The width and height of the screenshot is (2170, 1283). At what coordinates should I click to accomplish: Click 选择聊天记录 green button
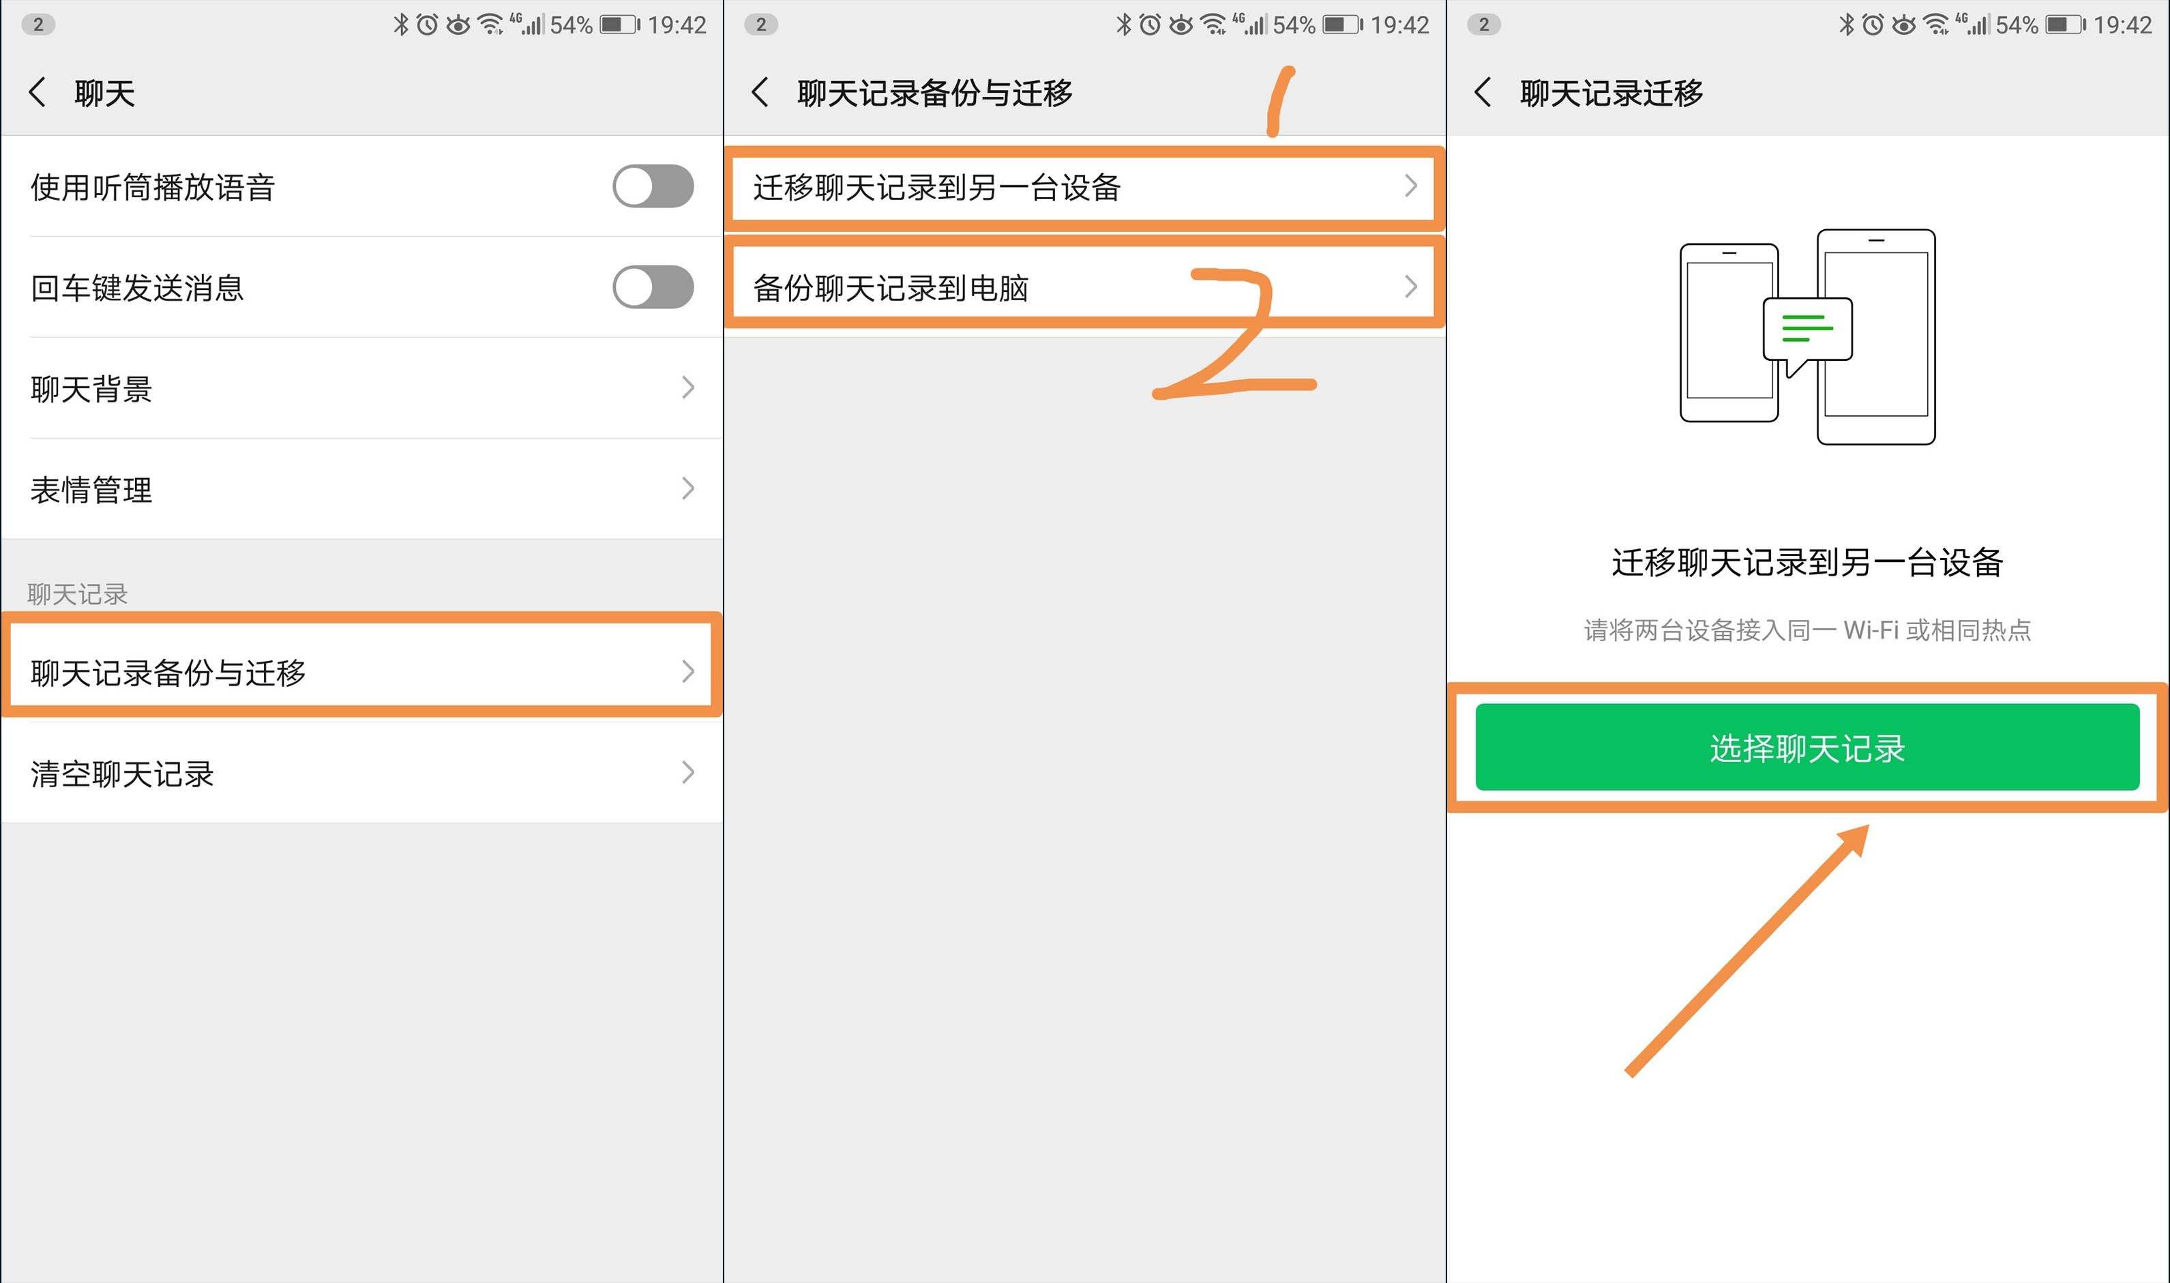(x=1808, y=747)
